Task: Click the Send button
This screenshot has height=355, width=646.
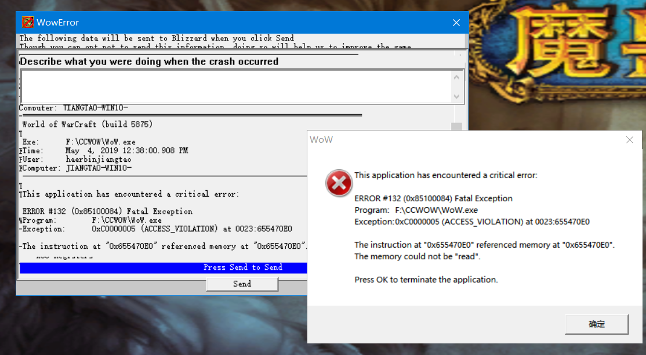Action: pyautogui.click(x=242, y=284)
